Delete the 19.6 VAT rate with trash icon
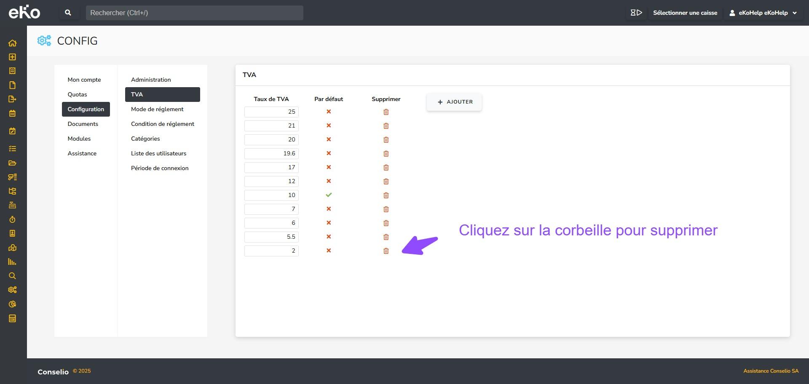This screenshot has width=809, height=384. [386, 154]
